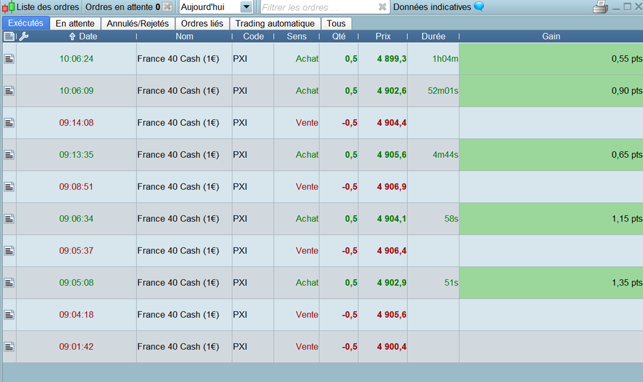Click France 40 Cash name in 09:05:37 row
This screenshot has height=382, width=643.
[185, 251]
